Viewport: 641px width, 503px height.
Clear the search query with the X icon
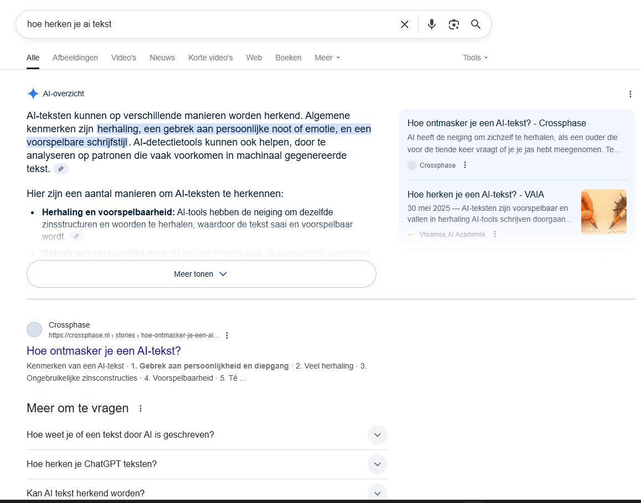tap(404, 24)
